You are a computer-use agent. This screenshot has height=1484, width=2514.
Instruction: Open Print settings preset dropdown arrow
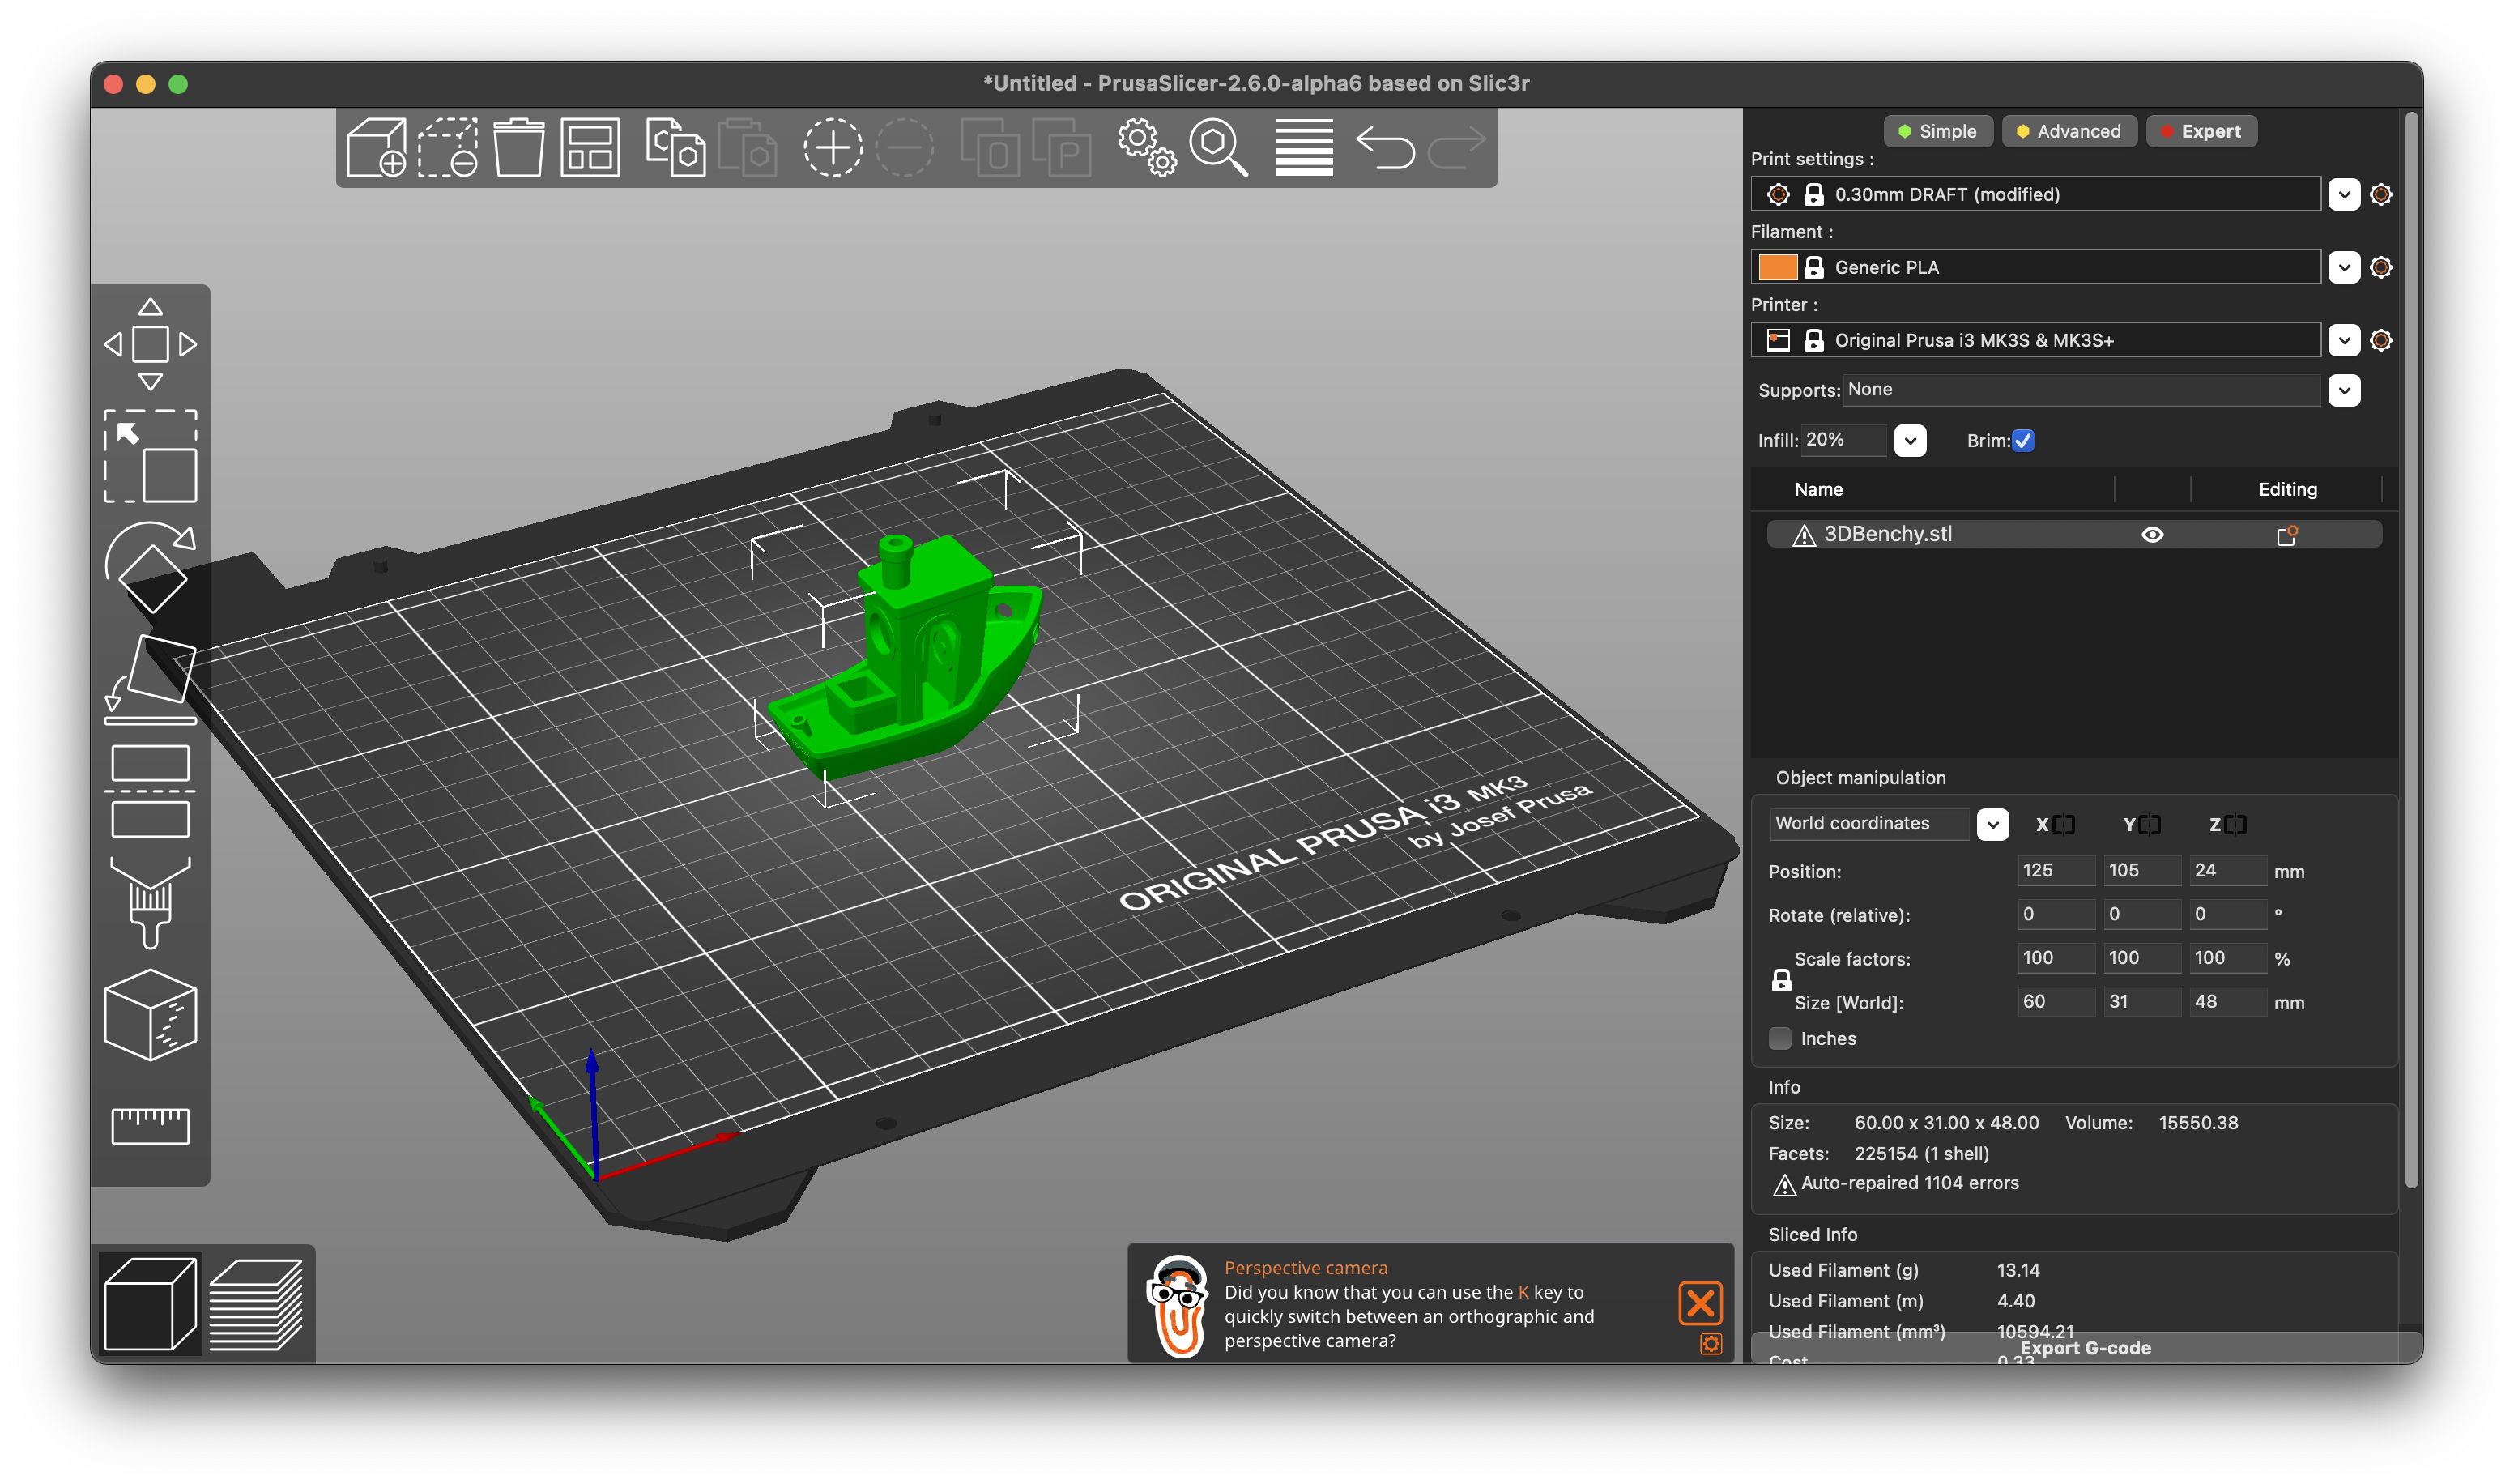2343,194
